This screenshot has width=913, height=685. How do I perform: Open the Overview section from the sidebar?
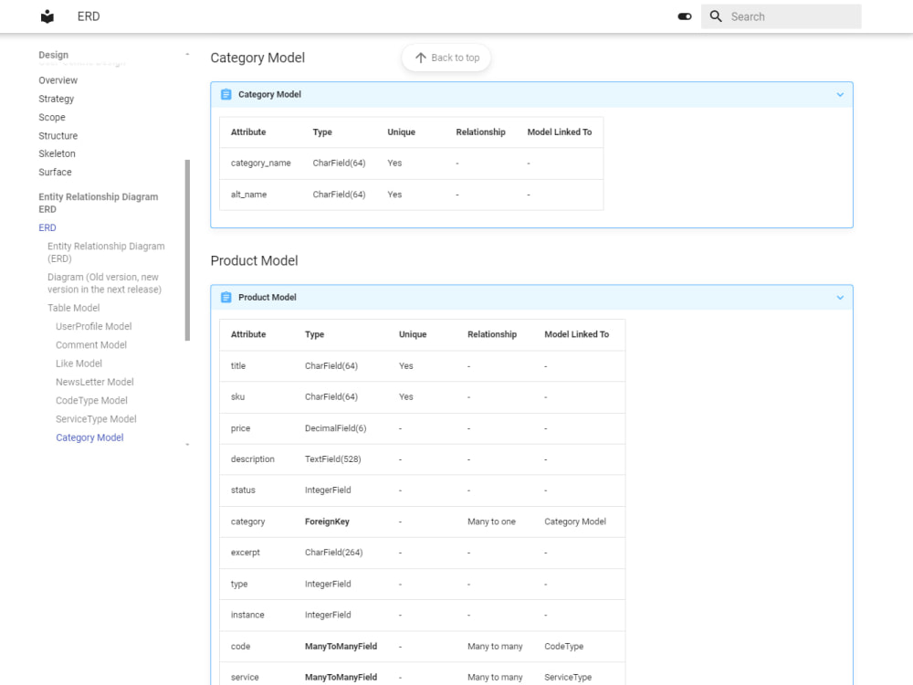pos(58,80)
